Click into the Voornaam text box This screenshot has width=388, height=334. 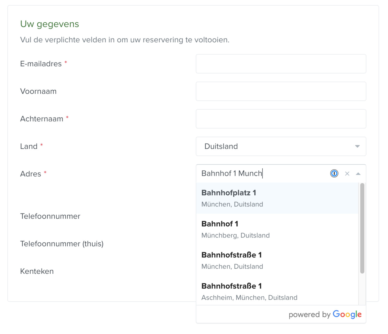(281, 91)
